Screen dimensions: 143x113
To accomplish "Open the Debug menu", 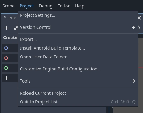I will point(46,6).
